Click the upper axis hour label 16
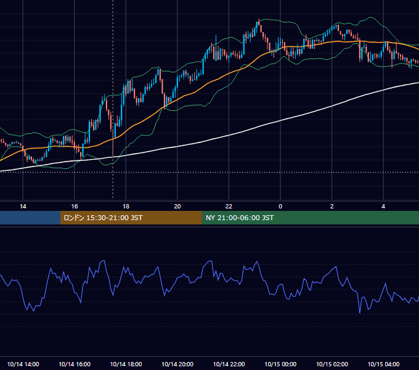 click(x=75, y=207)
